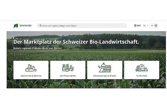This screenshot has height=111, width=167.
Task: Open the 'Dienstleistungen & Erleben' category label
Action: (104, 75)
